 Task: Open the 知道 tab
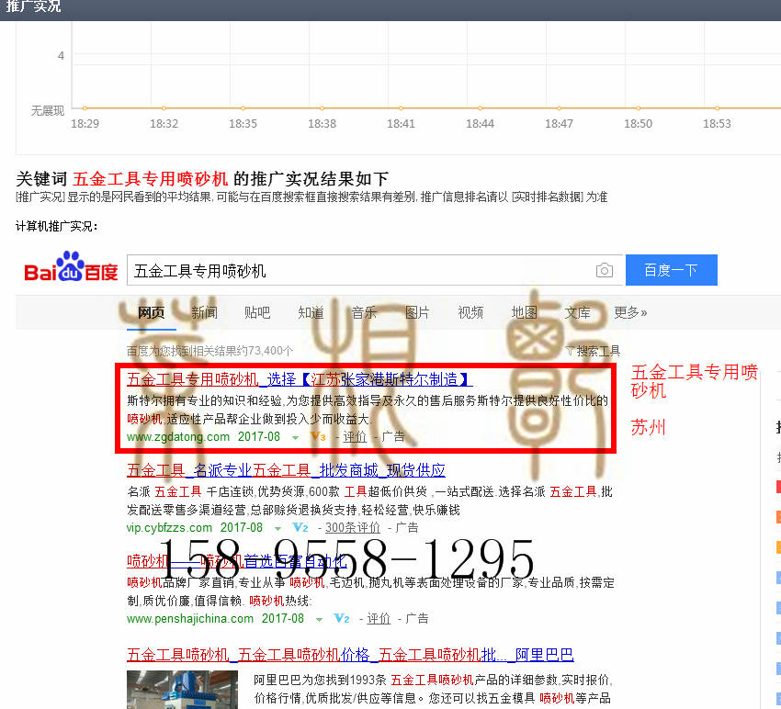point(311,312)
